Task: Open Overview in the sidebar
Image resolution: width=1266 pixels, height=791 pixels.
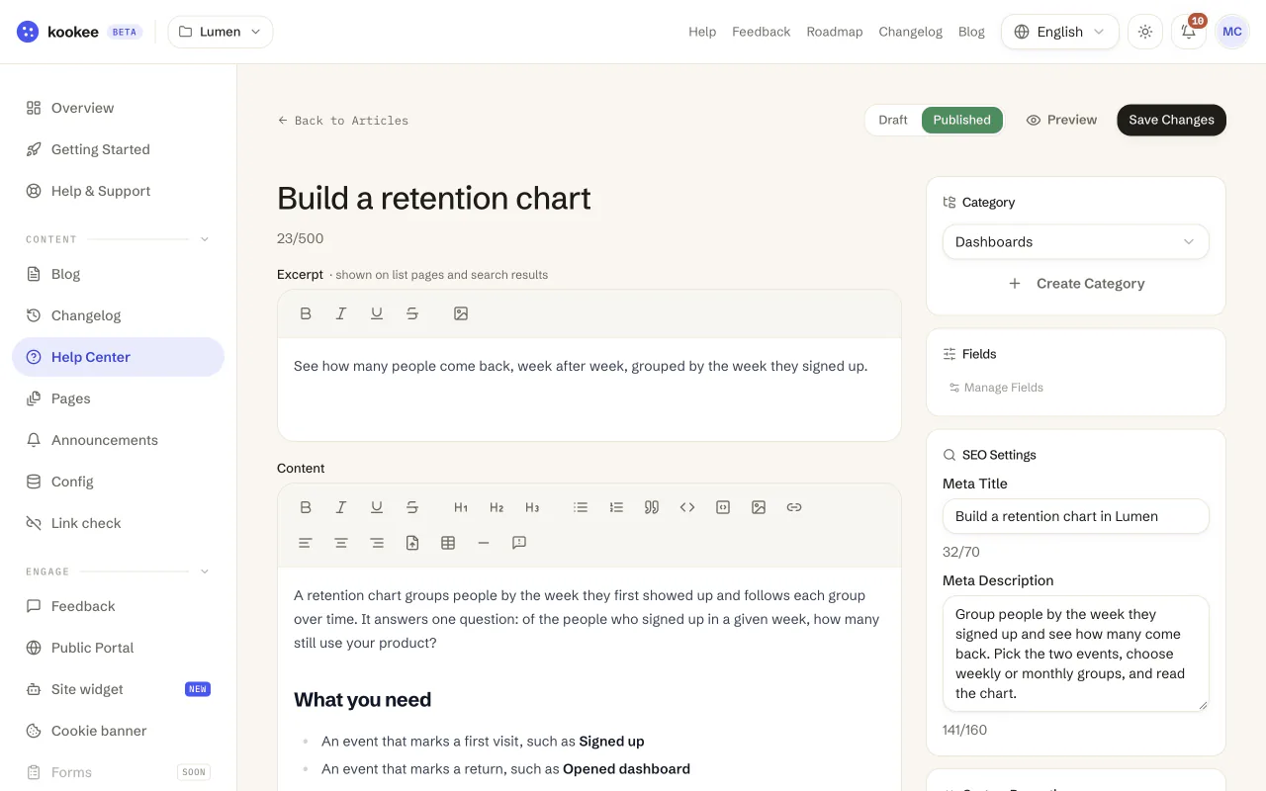Action: click(119, 108)
